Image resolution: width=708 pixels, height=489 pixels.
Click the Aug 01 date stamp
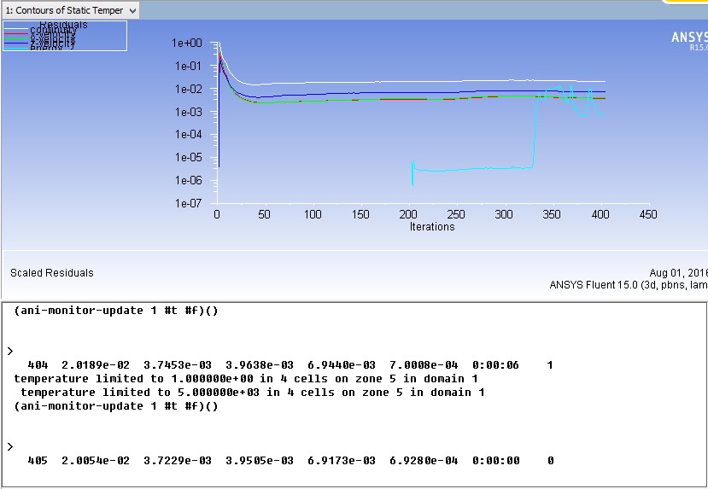(x=678, y=273)
